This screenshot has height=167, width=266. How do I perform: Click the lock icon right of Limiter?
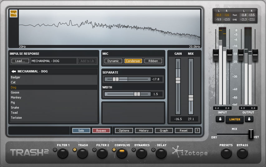[x=249, y=119]
